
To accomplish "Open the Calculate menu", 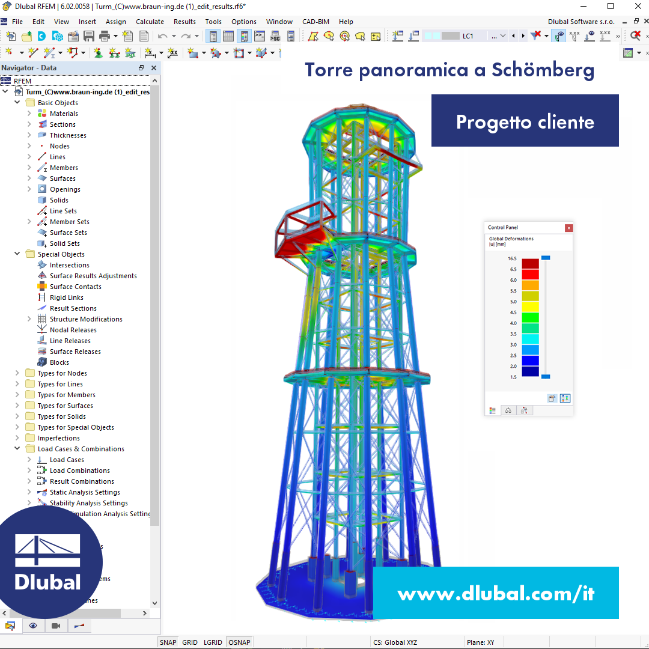I will coord(150,22).
